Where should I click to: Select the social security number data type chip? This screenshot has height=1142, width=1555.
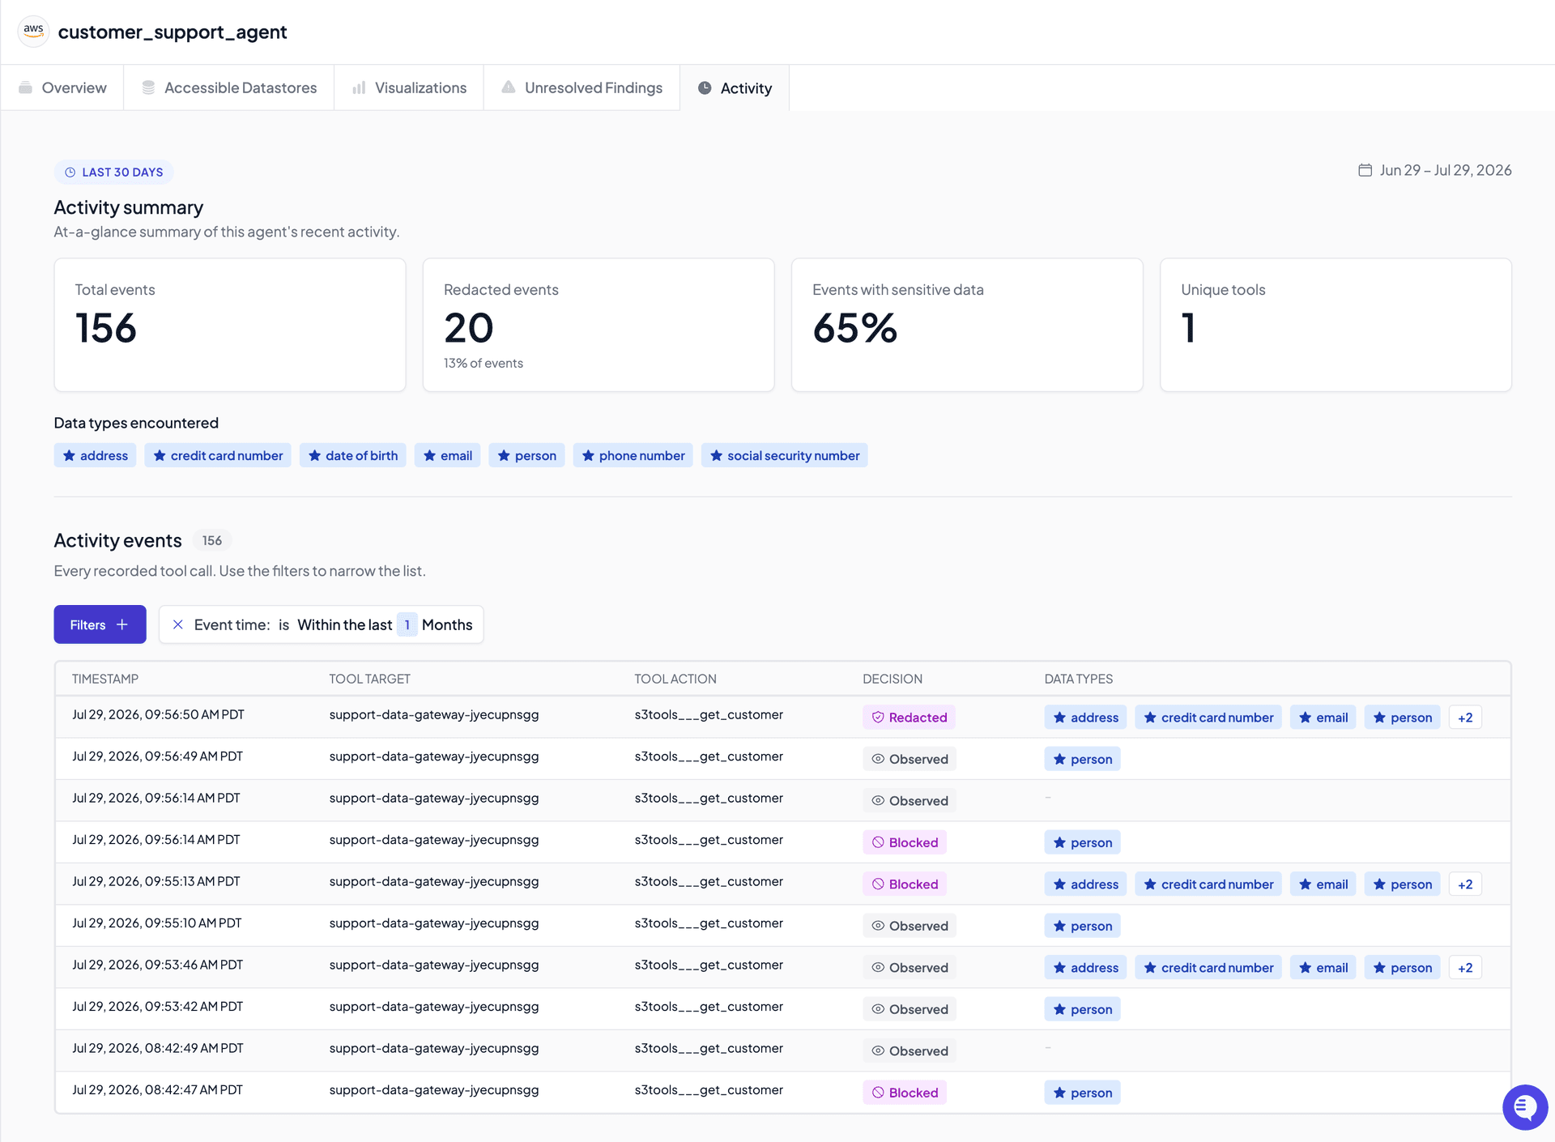click(785, 455)
